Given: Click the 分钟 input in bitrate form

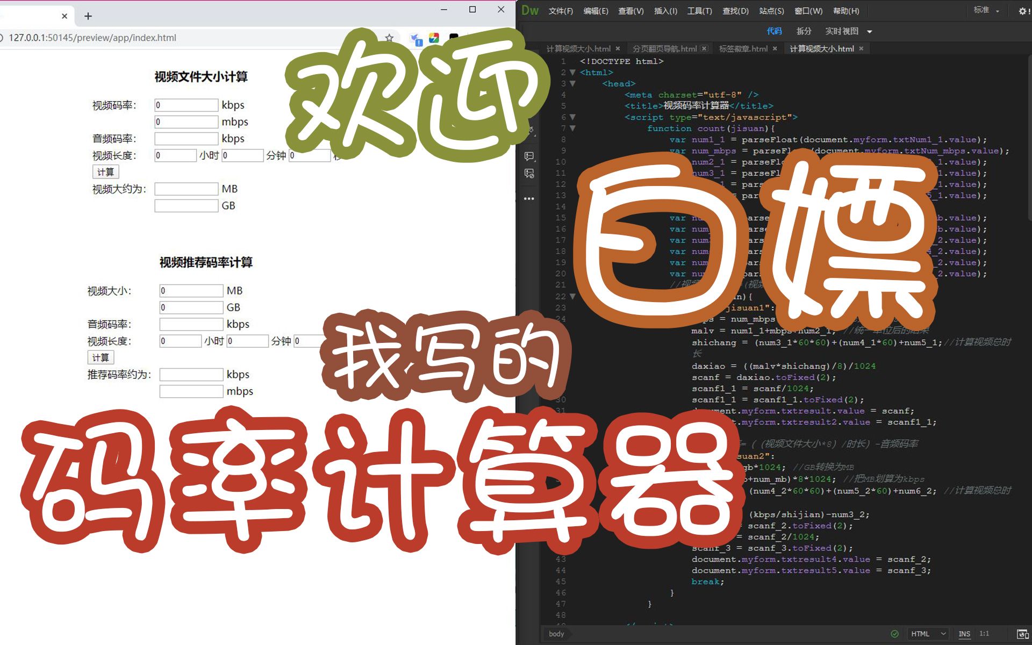Looking at the screenshot, I should (x=247, y=341).
